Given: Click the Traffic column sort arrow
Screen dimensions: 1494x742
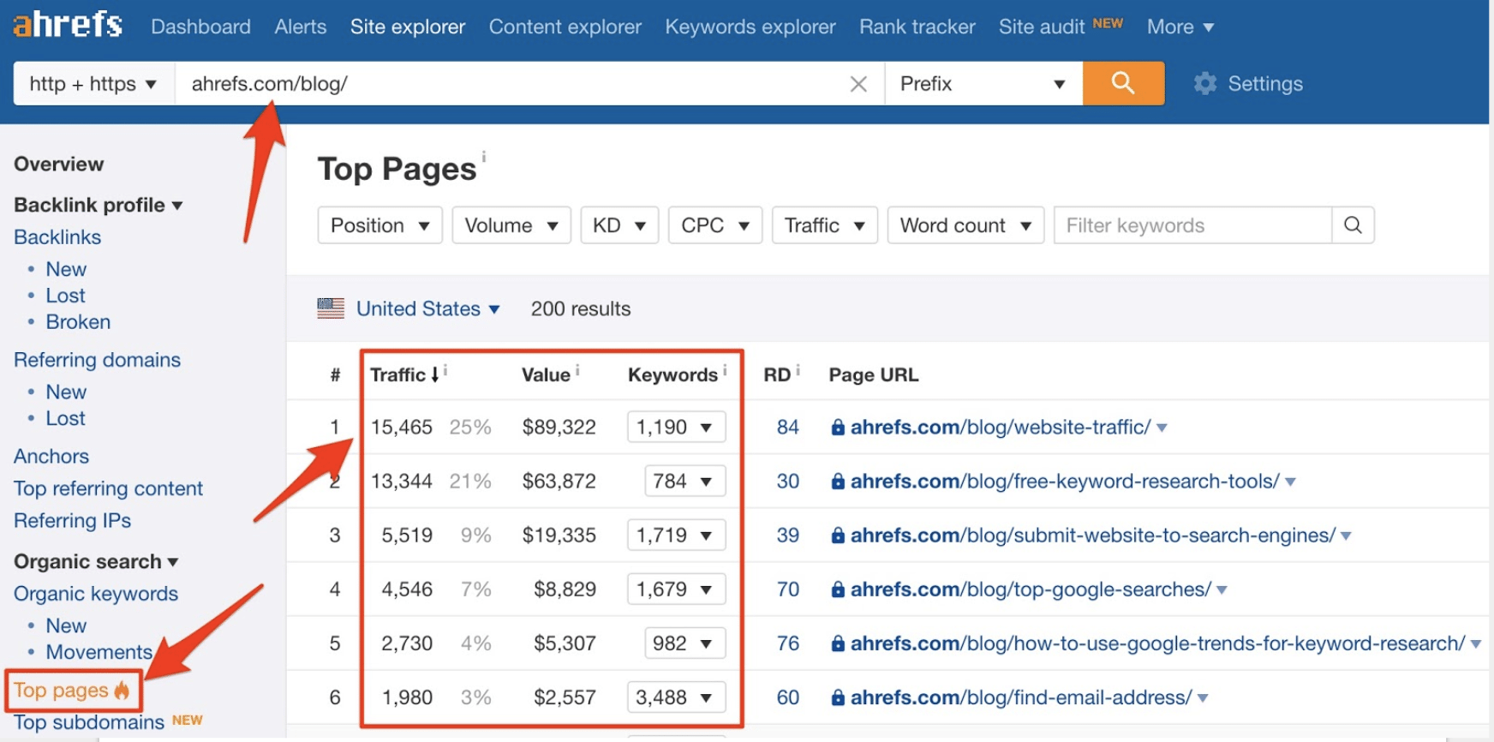Looking at the screenshot, I should pyautogui.click(x=435, y=374).
